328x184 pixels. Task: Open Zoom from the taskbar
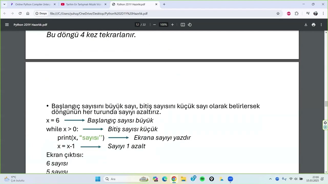pos(230,179)
